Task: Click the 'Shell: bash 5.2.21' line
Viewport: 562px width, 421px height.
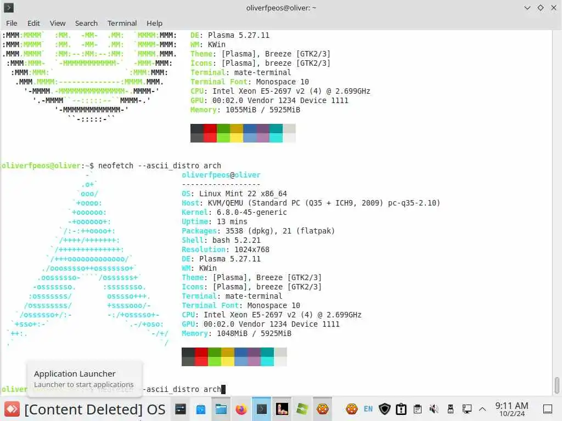Action: coord(221,240)
